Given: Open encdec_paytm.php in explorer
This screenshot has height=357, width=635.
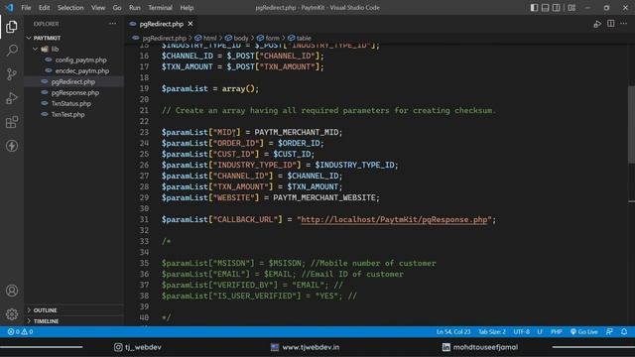Looking at the screenshot, I should pos(82,70).
